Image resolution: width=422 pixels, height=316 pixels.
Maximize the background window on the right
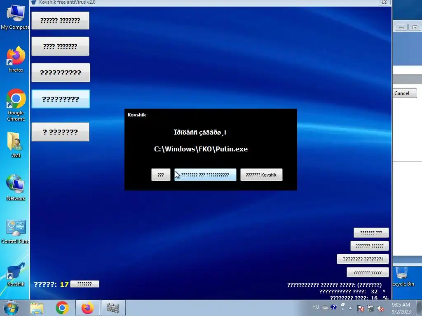click(415, 28)
